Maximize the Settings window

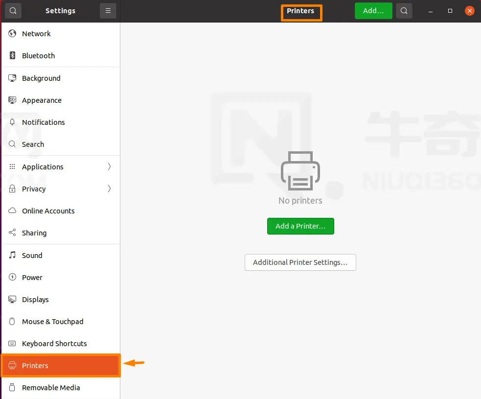(450, 11)
